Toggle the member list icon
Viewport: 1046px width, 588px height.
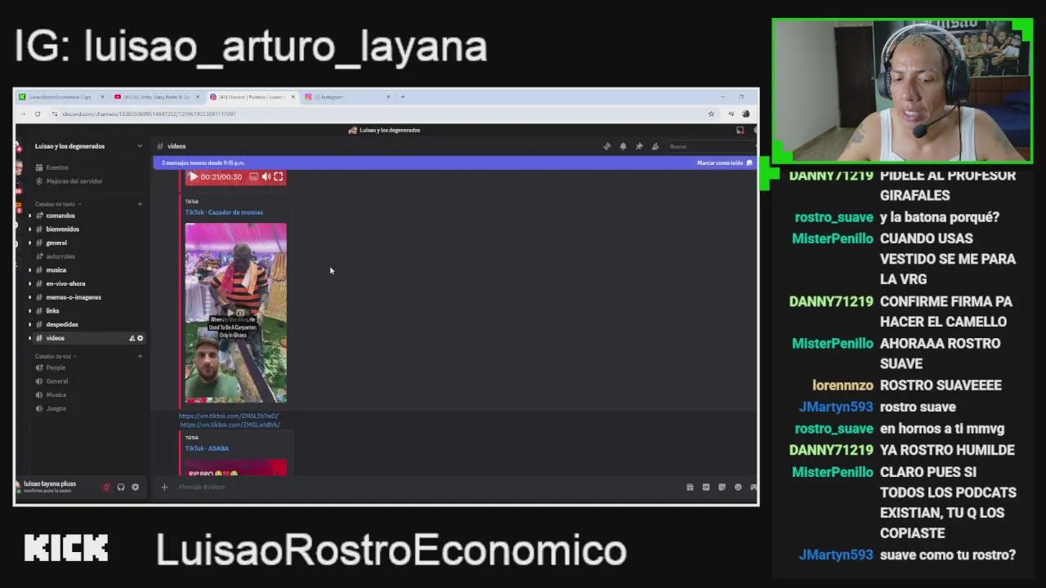655,146
